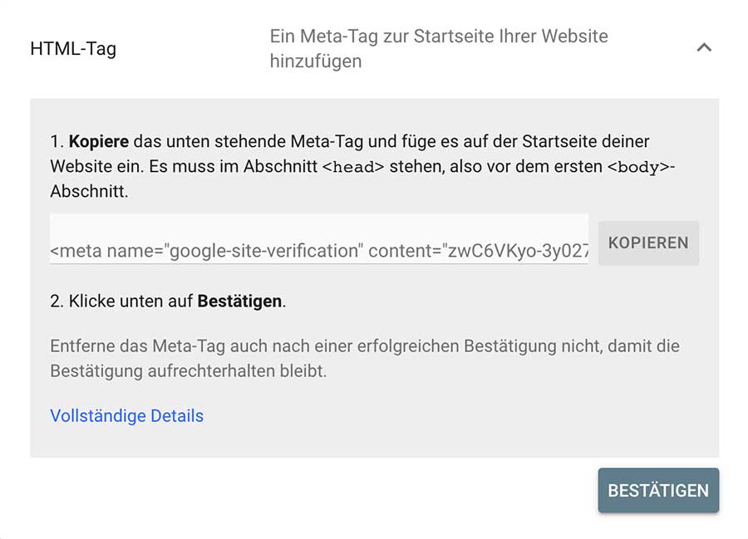Image resolution: width=748 pixels, height=539 pixels.
Task: Click the word 'Abschnitt.' ending step 1
Action: pyautogui.click(x=88, y=191)
